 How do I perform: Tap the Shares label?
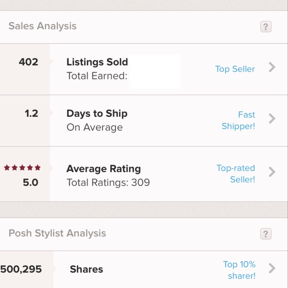click(86, 270)
